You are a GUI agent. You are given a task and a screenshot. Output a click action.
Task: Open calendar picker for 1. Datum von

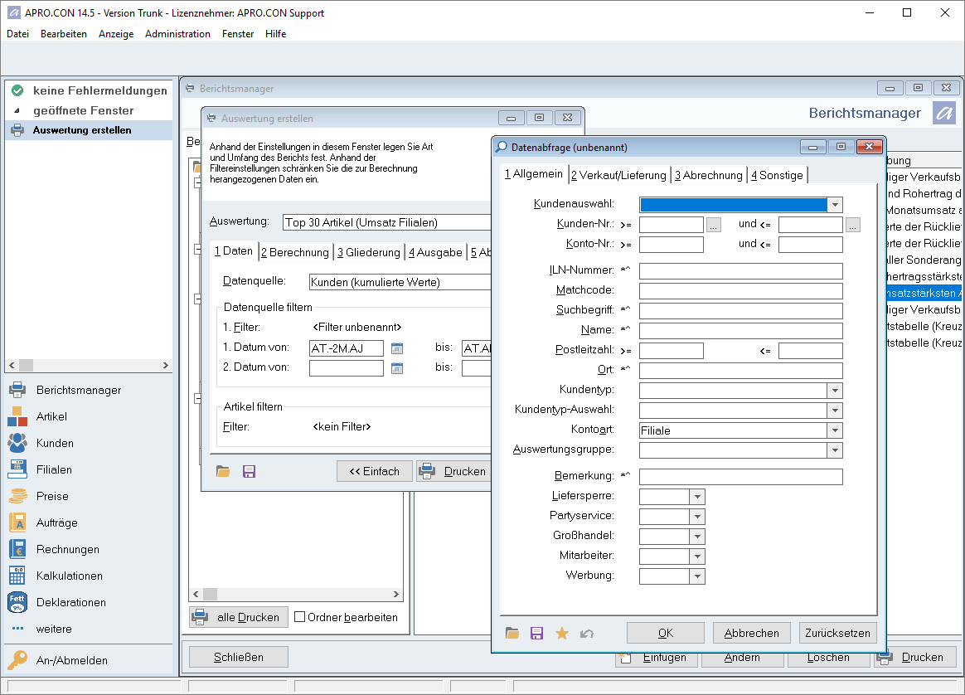click(397, 348)
